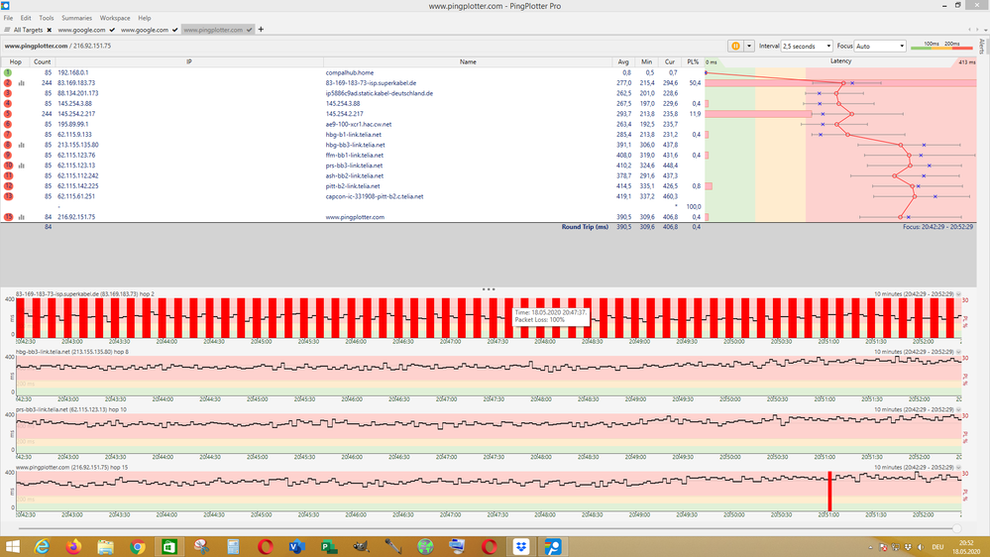Viewport: 990px width, 557px height.
Task: Open the Interval dropdown showing 2,5 seconds
Action: click(x=807, y=47)
